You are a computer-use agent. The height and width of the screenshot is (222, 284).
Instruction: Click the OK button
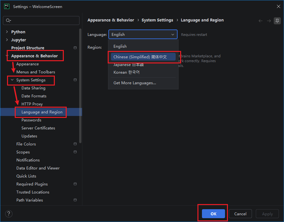coord(213,214)
